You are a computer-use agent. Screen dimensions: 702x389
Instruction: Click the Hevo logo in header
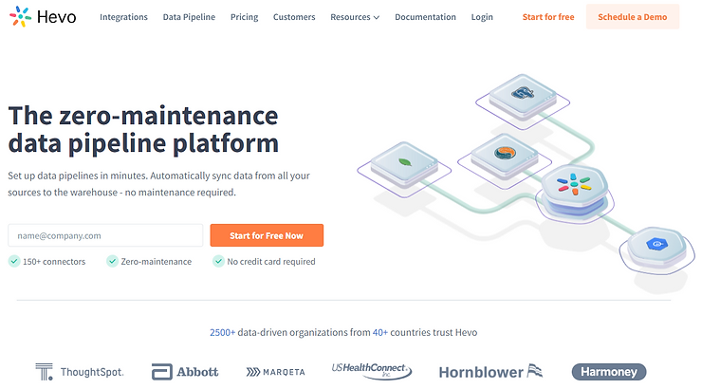43,16
